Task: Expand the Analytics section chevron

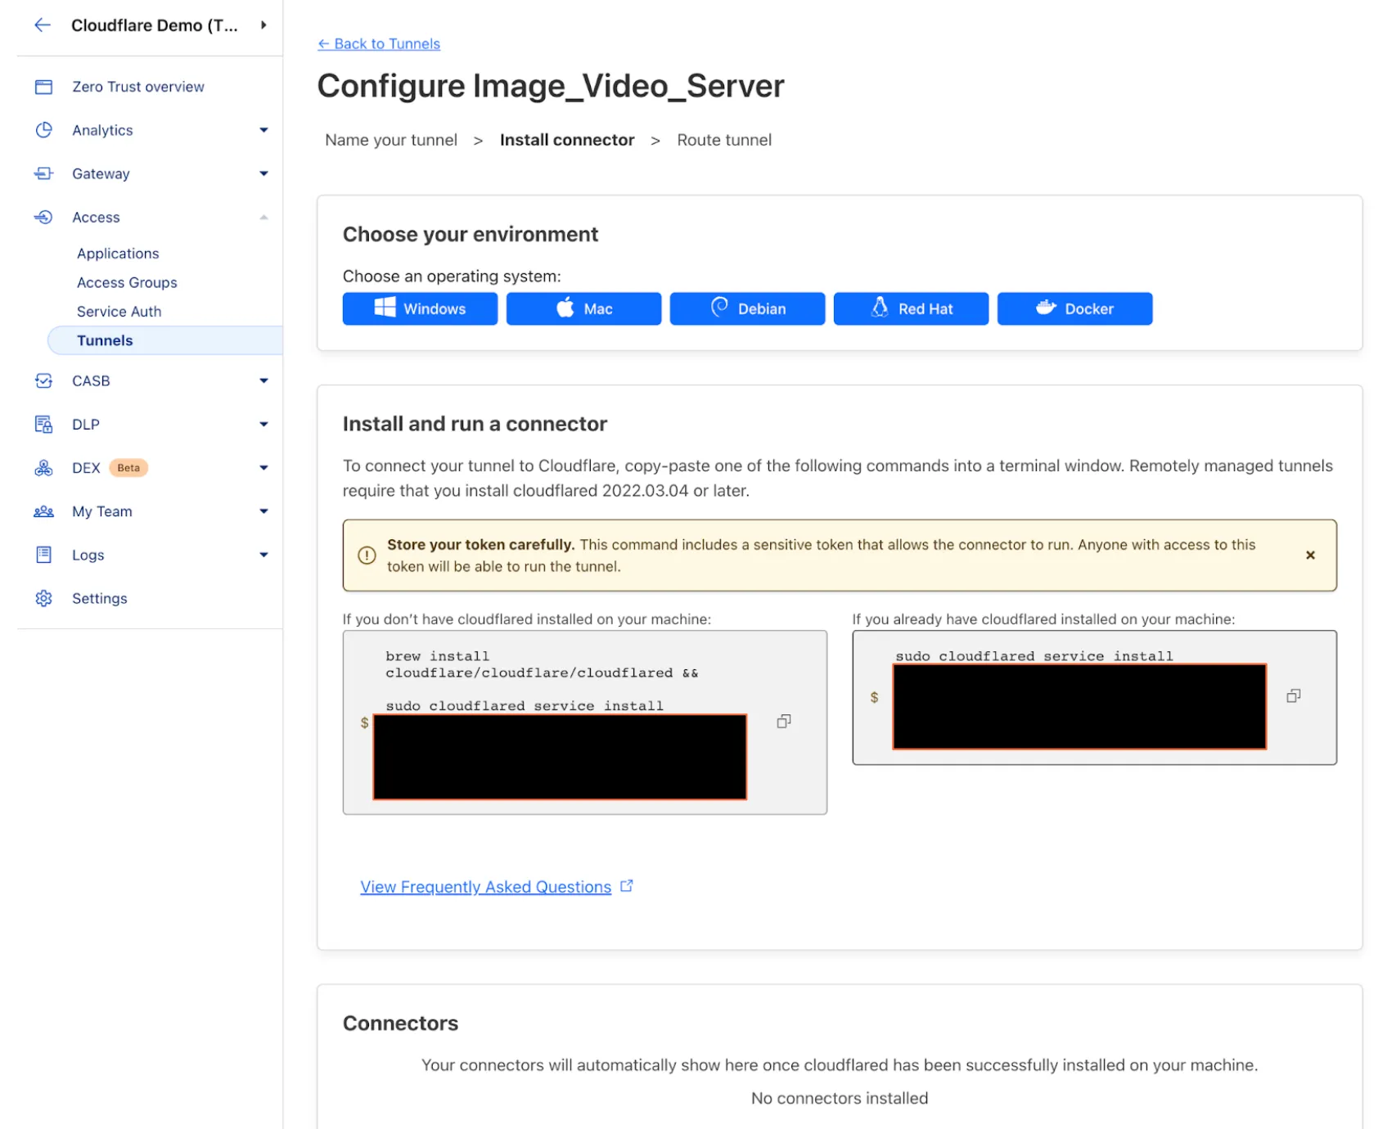Action: pos(263,129)
